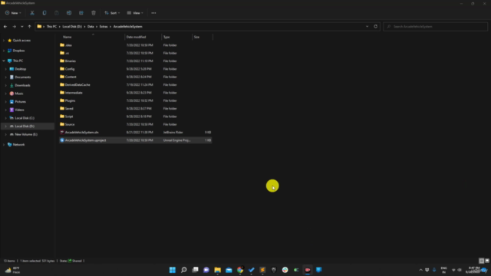491x276 pixels.
Task: Open Music in navigation pane
Action: tap(18, 94)
